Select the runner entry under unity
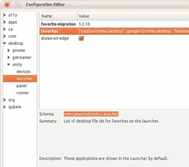Viewport: 189px width, 167px height. pos(23,93)
